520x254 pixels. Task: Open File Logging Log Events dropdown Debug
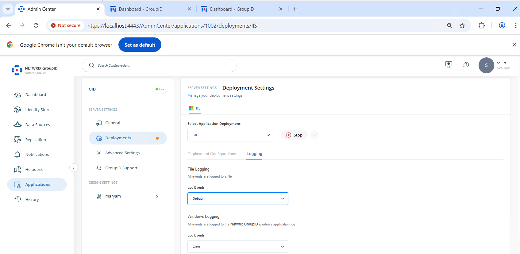238,199
